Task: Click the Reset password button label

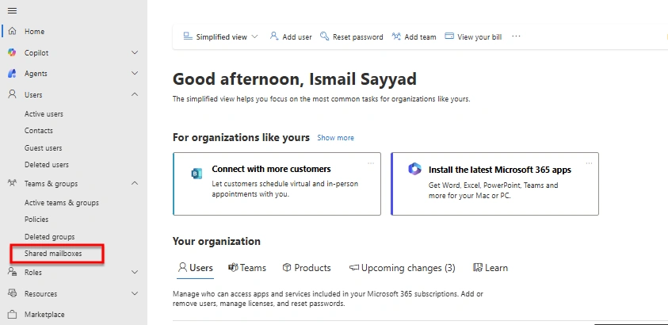Action: (358, 37)
